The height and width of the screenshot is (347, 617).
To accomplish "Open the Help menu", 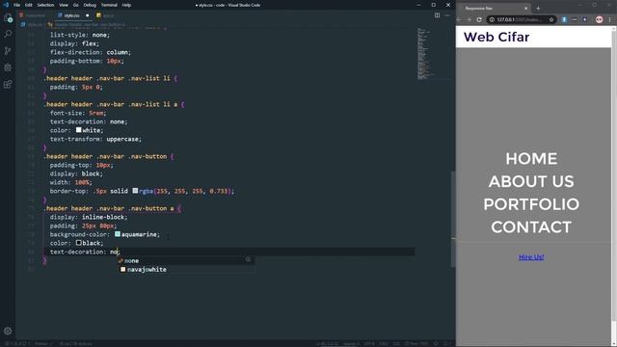I will click(126, 5).
